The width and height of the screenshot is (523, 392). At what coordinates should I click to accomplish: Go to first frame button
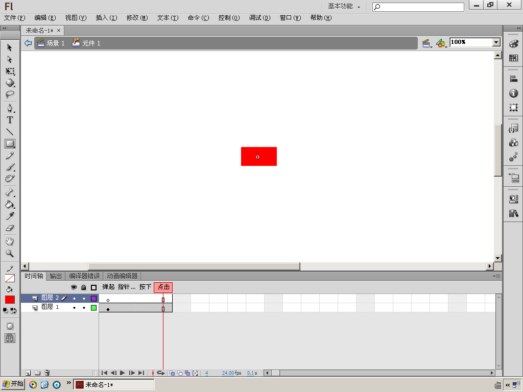tap(104, 373)
